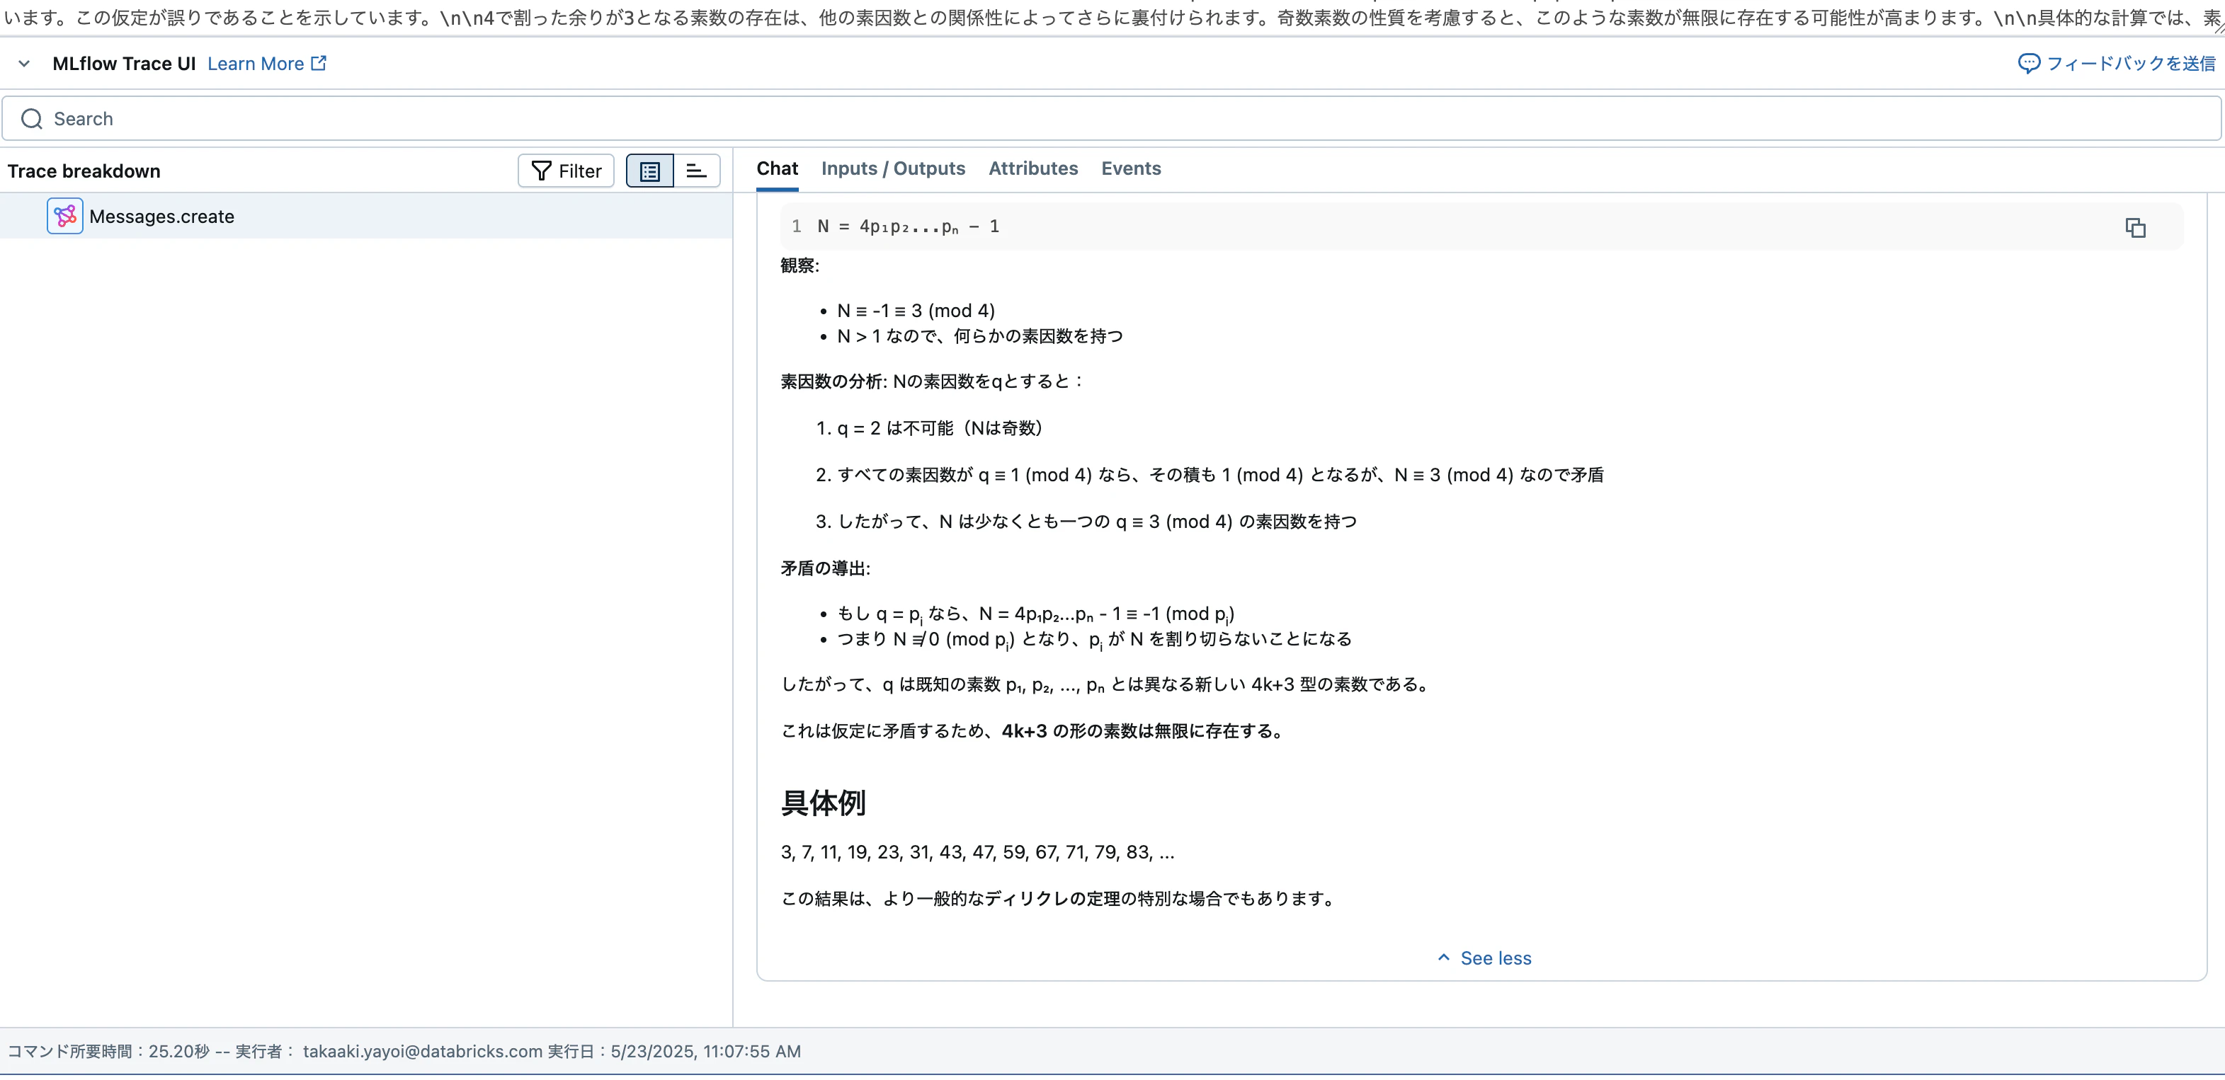This screenshot has height=1080, width=2225.
Task: Click the search magnifier icon
Action: 32,118
